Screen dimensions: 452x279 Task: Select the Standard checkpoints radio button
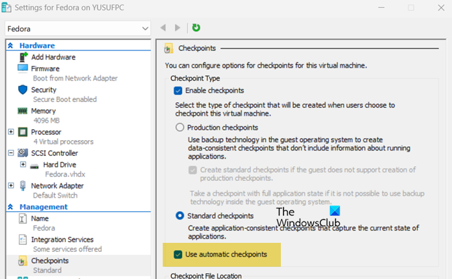[180, 216]
